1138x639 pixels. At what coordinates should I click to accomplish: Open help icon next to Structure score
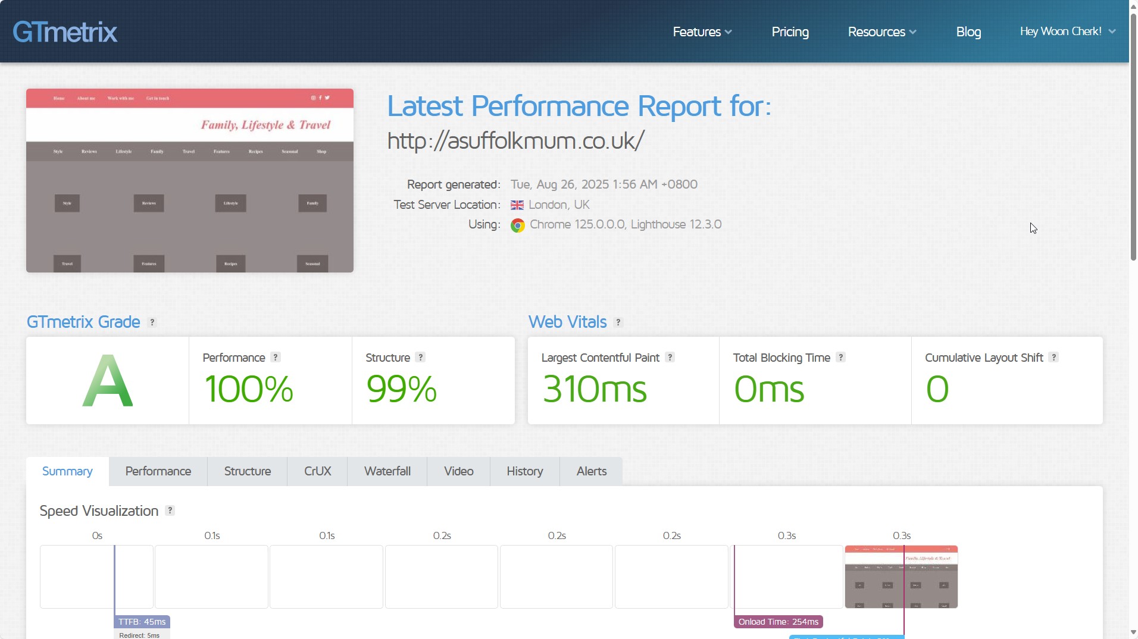coord(420,357)
